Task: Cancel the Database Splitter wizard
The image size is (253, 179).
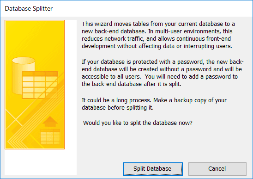Action: (217, 169)
